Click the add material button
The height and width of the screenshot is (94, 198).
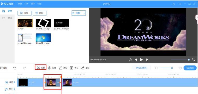pyautogui.click(x=25, y=13)
